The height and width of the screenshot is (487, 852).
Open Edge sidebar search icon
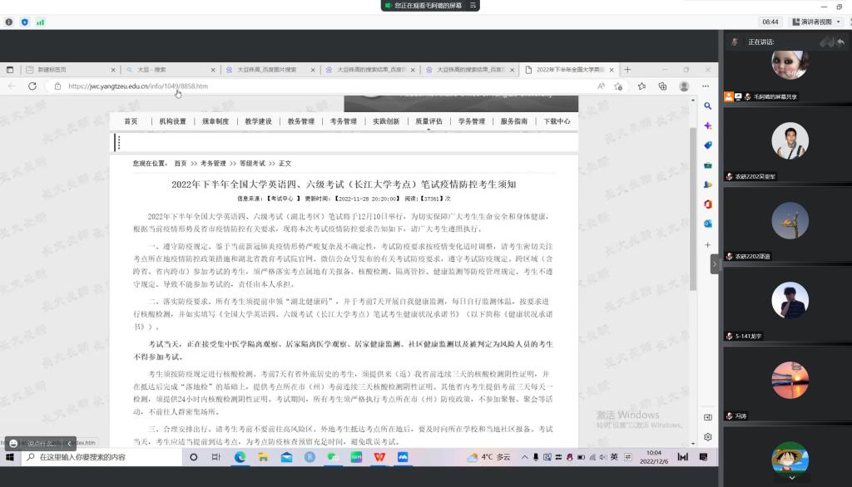(x=708, y=106)
